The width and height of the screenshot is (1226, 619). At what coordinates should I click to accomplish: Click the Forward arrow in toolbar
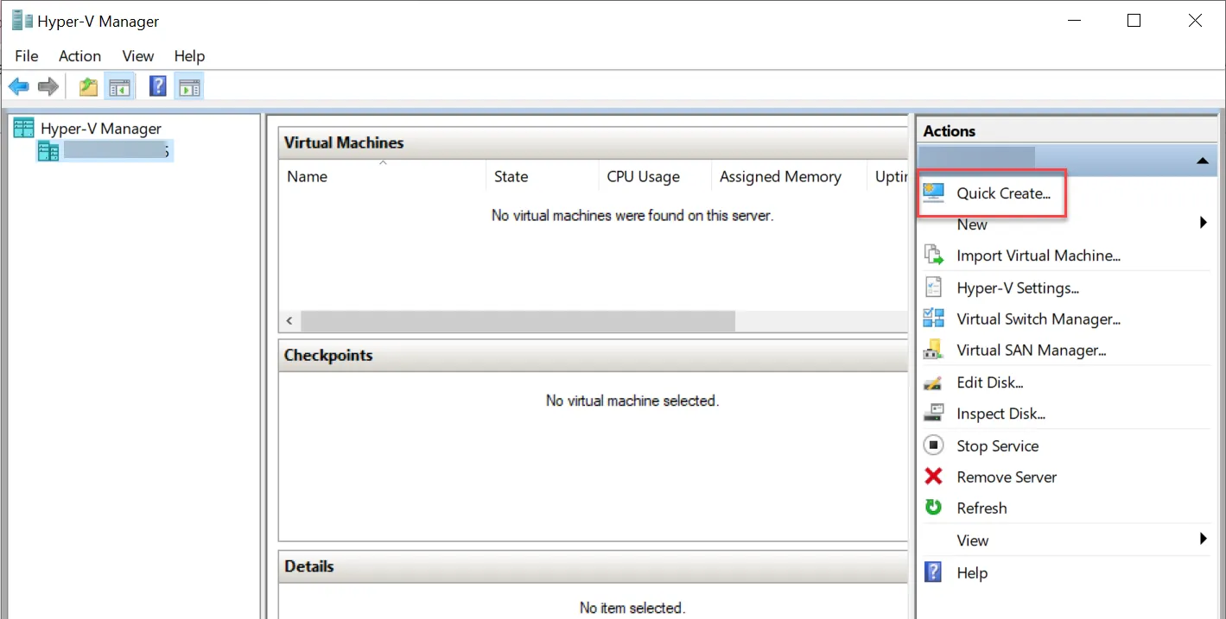(x=48, y=86)
